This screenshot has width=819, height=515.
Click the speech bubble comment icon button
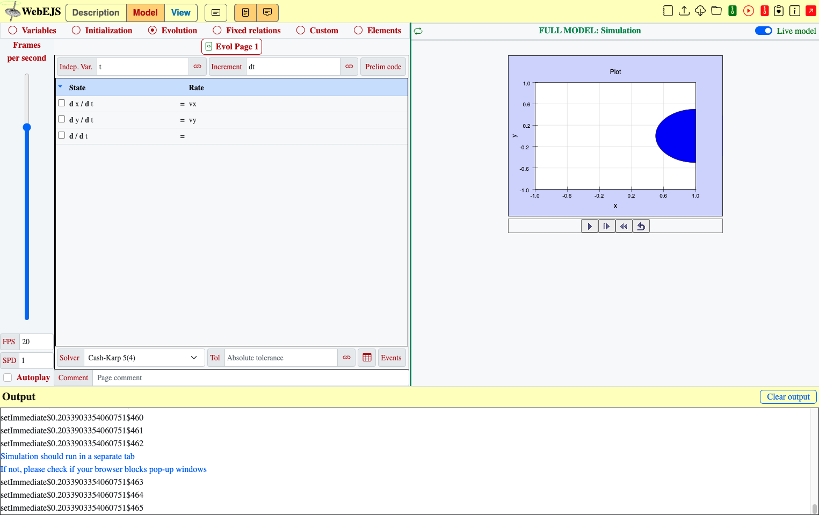[267, 12]
